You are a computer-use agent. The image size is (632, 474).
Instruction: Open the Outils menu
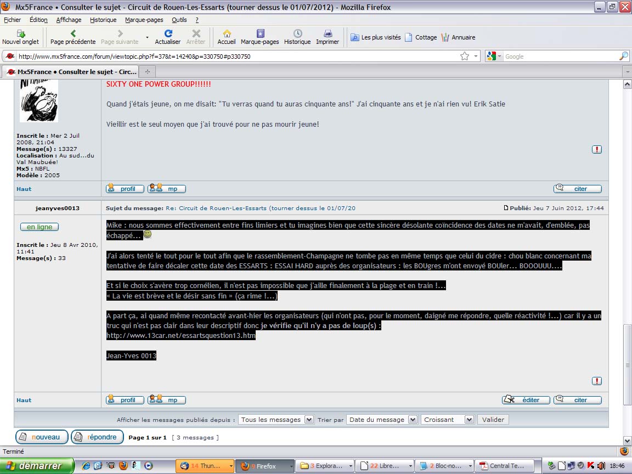coord(179,20)
